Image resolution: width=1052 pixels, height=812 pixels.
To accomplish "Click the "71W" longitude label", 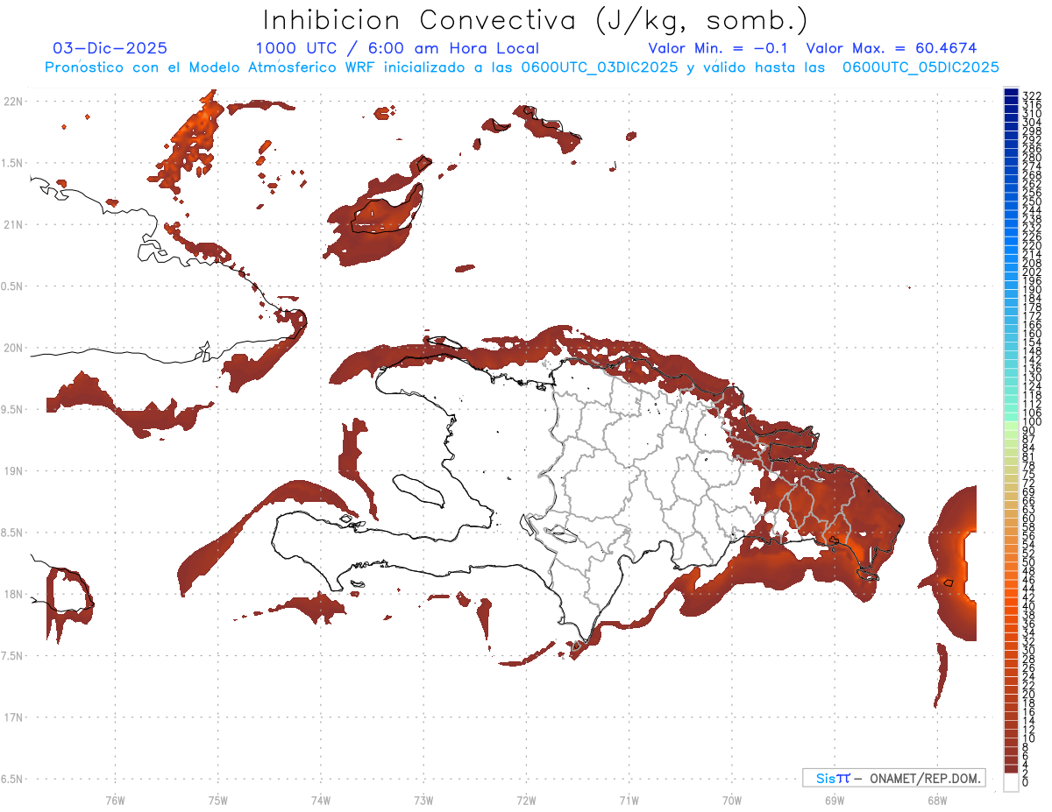I will (x=629, y=799).
